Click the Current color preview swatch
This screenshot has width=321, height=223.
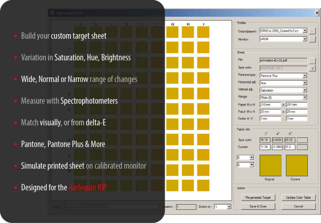297,165
